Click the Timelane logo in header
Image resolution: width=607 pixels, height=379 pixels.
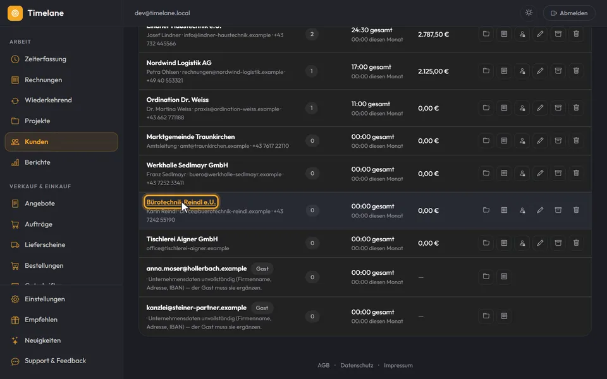(x=15, y=13)
